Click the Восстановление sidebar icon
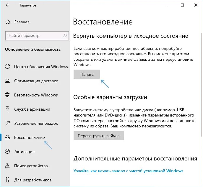The height and width of the screenshot is (187, 203). click(x=7, y=137)
